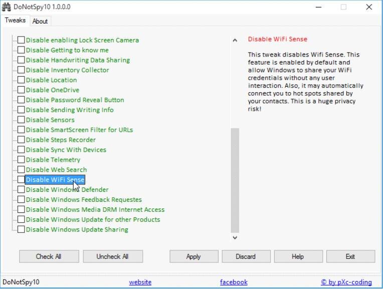The height and width of the screenshot is (289, 383).
Task: Select the Disable OneDrive label
Action: (x=53, y=90)
